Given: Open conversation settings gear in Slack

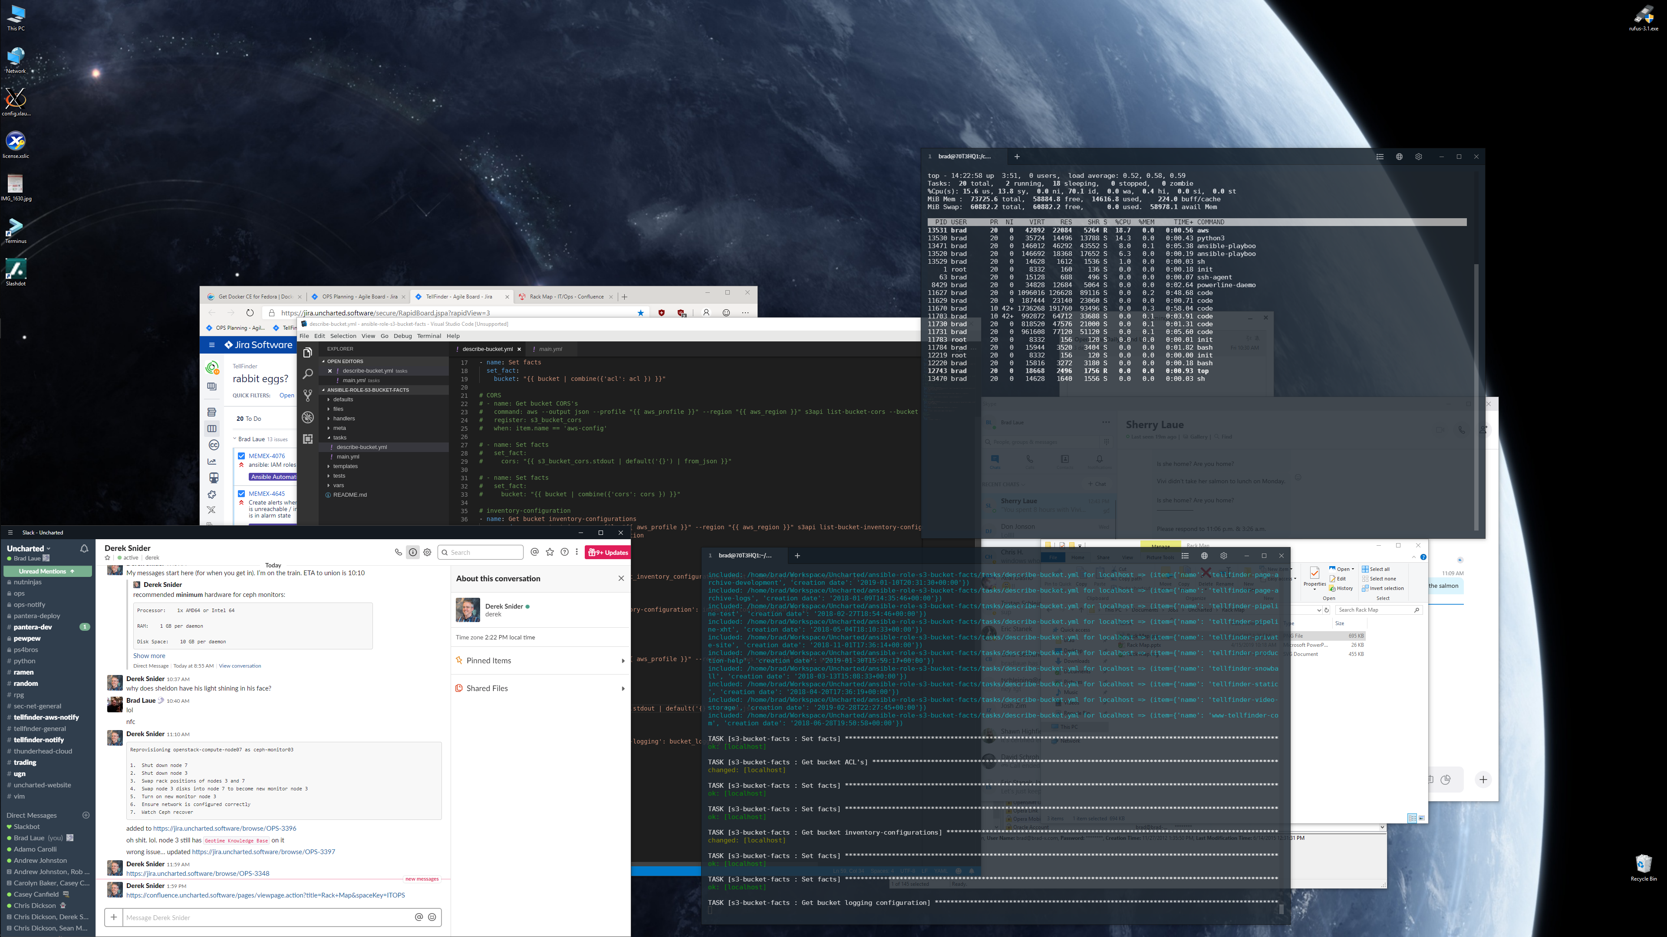Looking at the screenshot, I should [x=427, y=552].
